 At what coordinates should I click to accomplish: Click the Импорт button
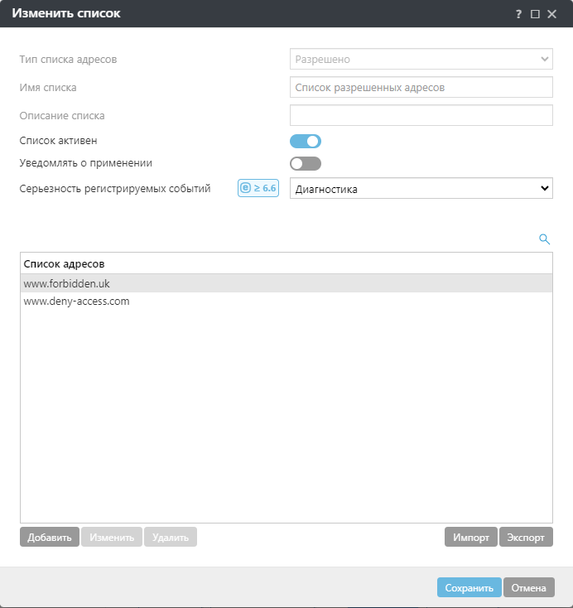point(471,537)
